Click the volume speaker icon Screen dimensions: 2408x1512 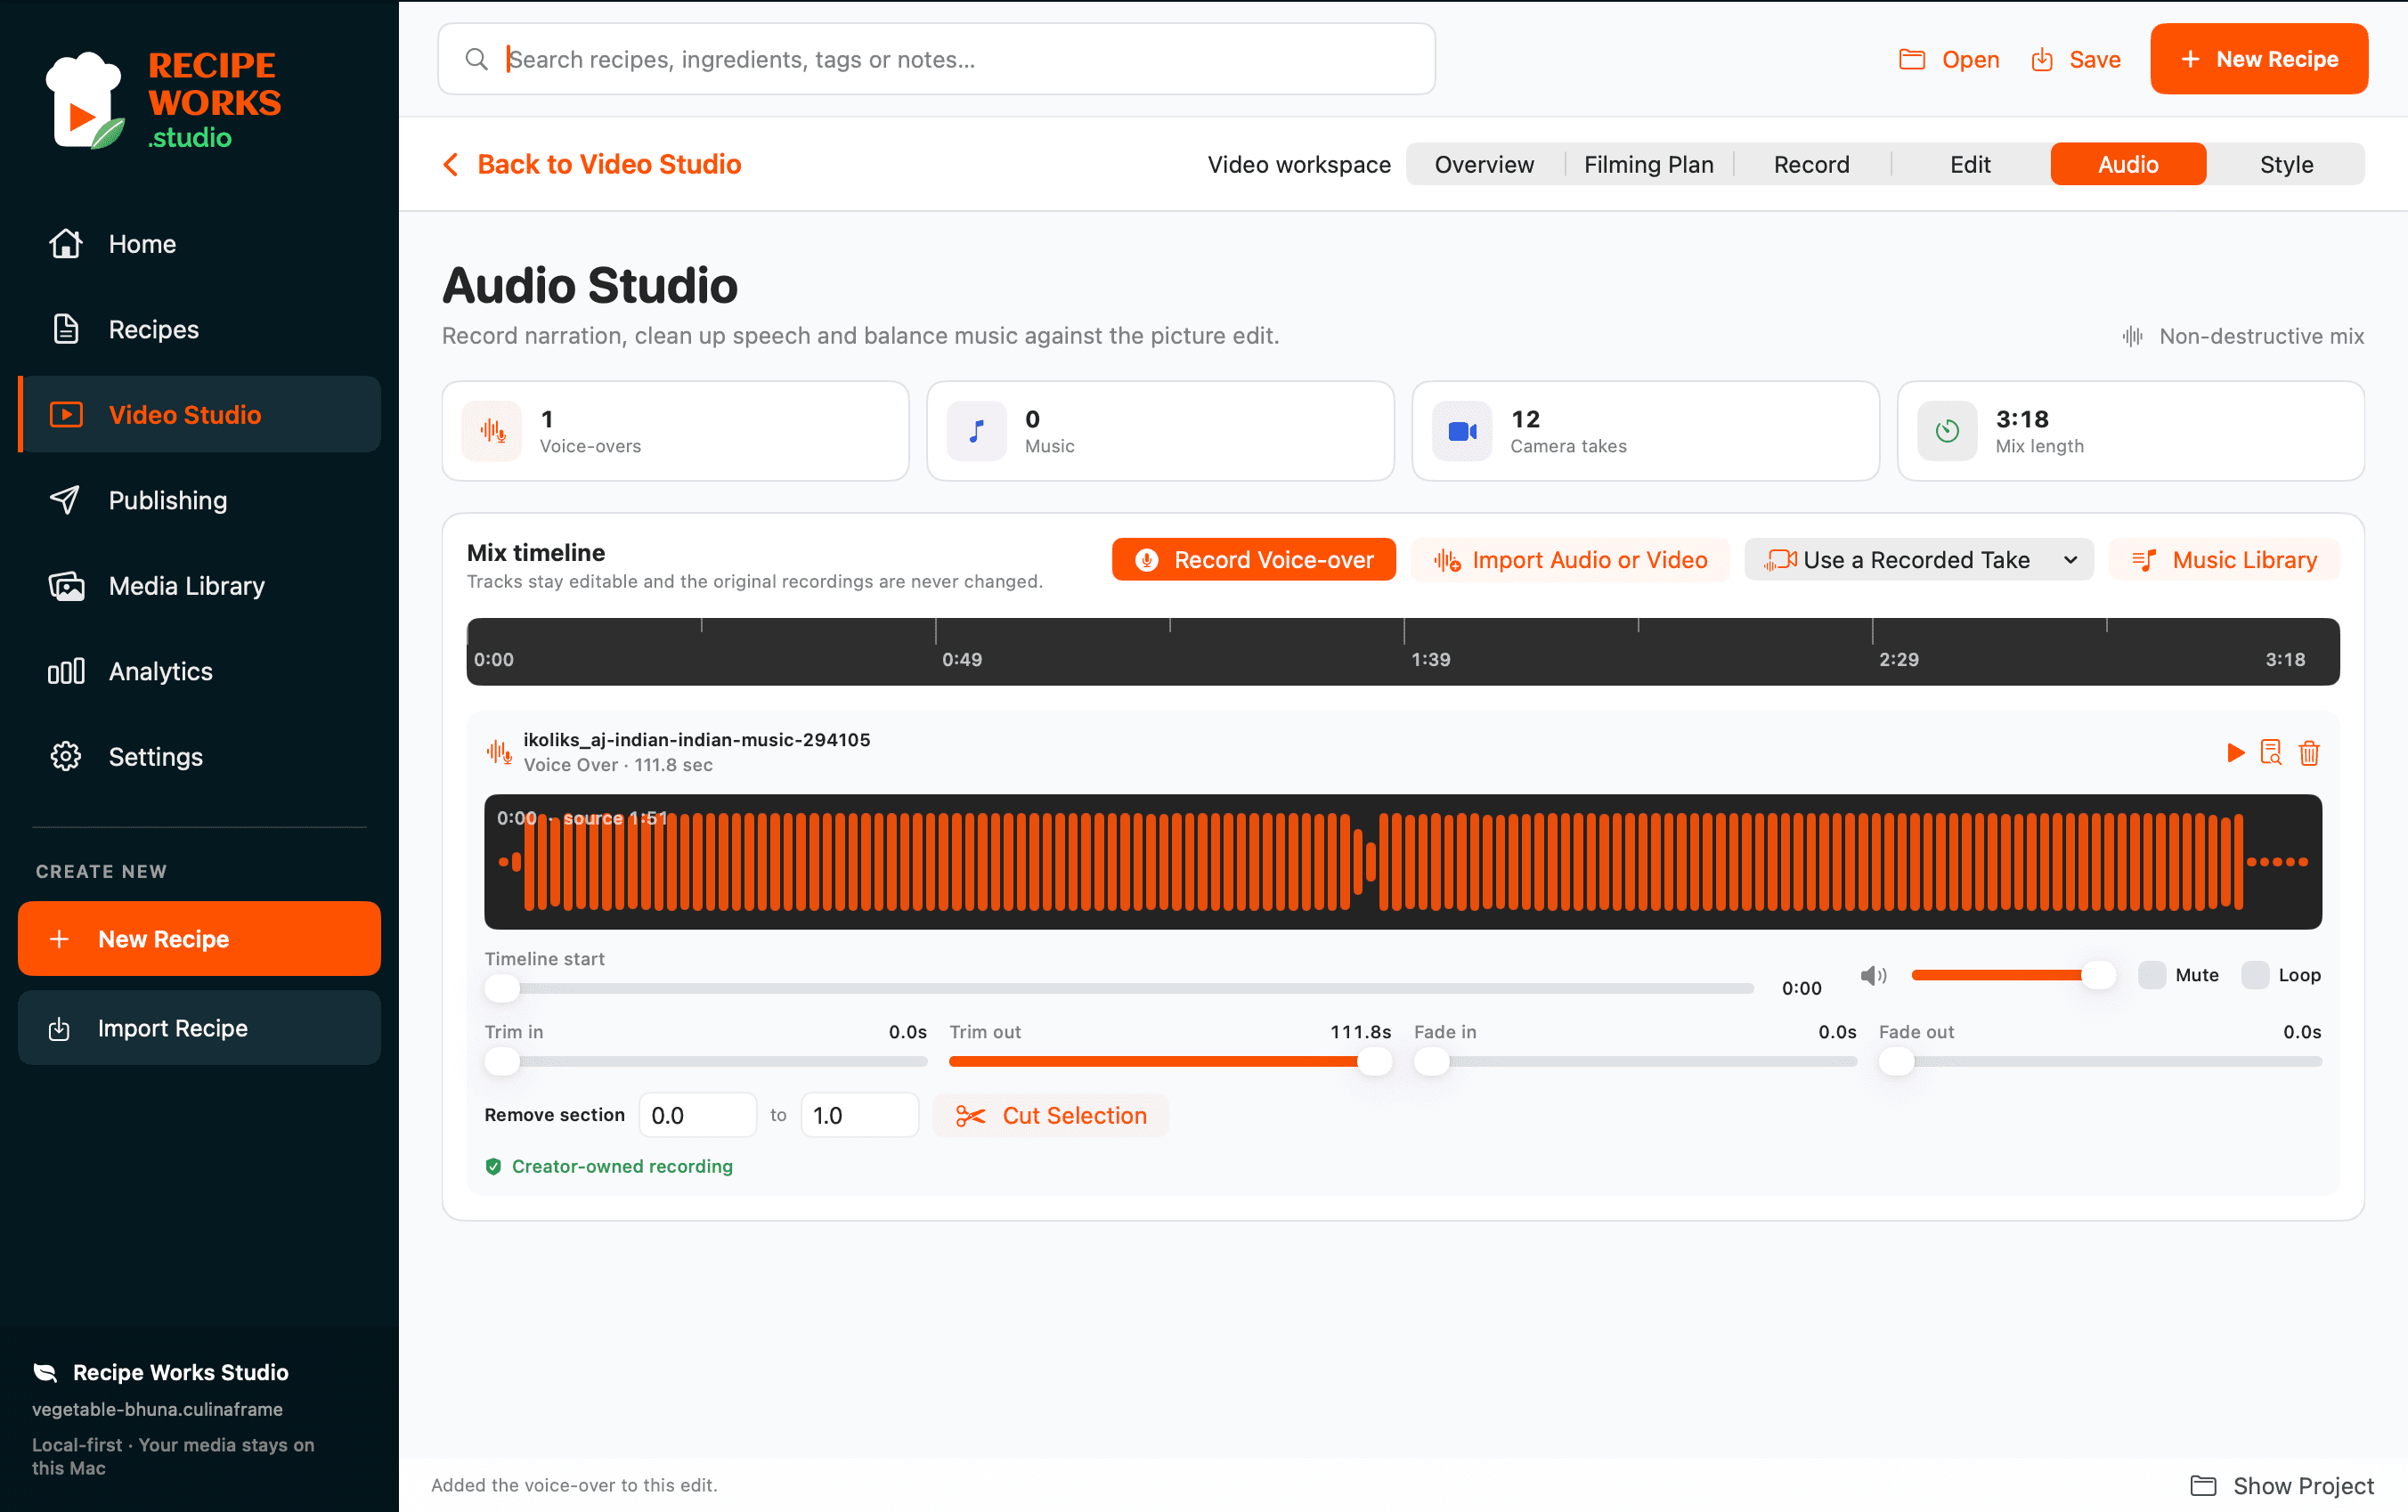1873,975
